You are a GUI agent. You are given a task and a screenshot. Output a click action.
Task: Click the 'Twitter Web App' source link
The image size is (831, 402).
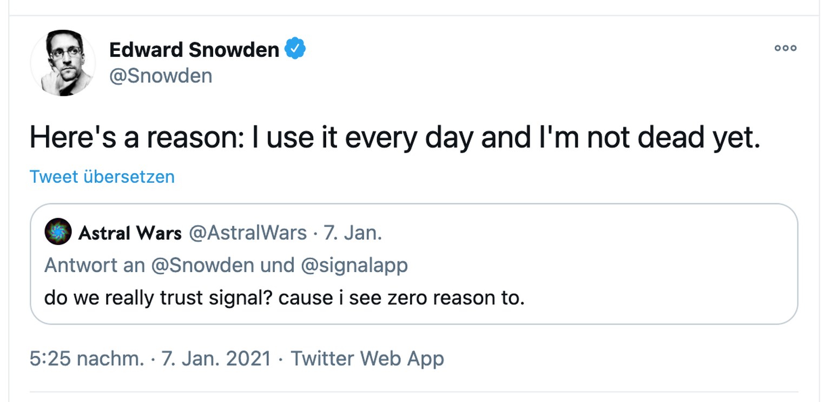click(x=367, y=358)
